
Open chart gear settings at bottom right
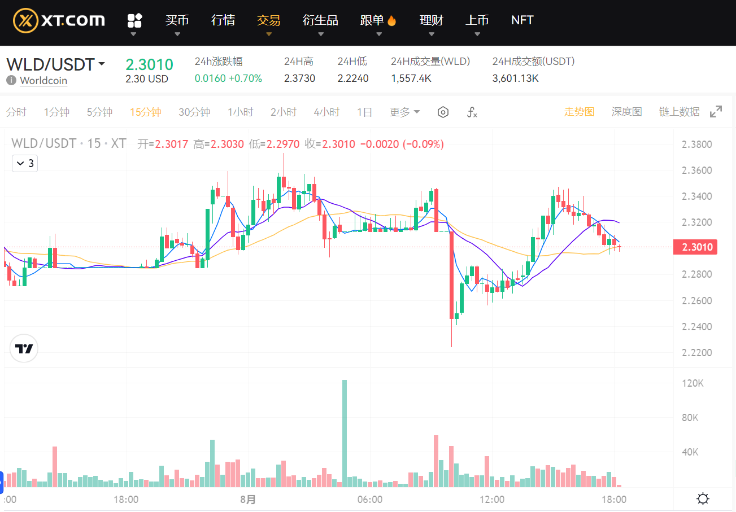pyautogui.click(x=703, y=499)
